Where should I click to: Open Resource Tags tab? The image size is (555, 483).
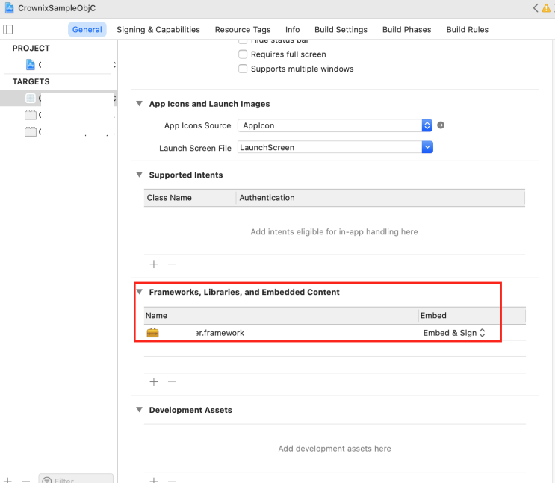coord(243,29)
